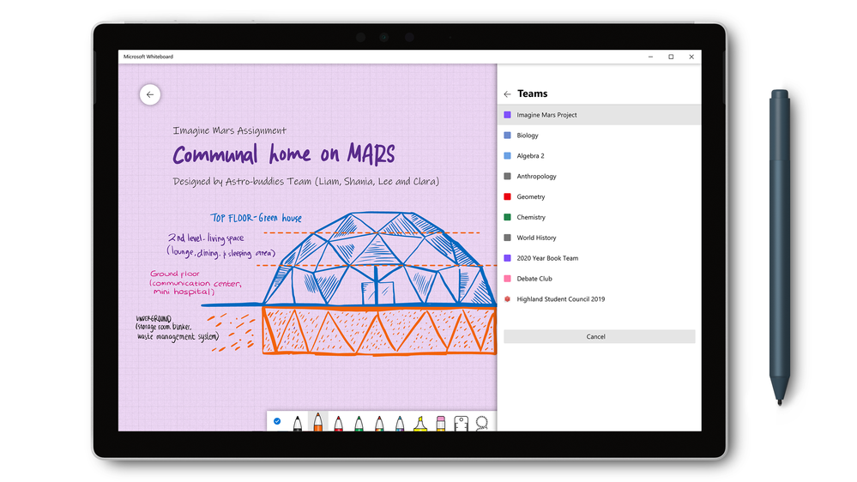857x482 pixels.
Task: Click the red Geometry team square
Action: tap(507, 196)
